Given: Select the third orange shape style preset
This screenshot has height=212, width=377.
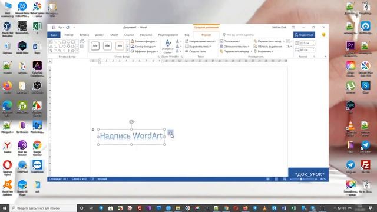Looking at the screenshot, I should click(x=120, y=46).
